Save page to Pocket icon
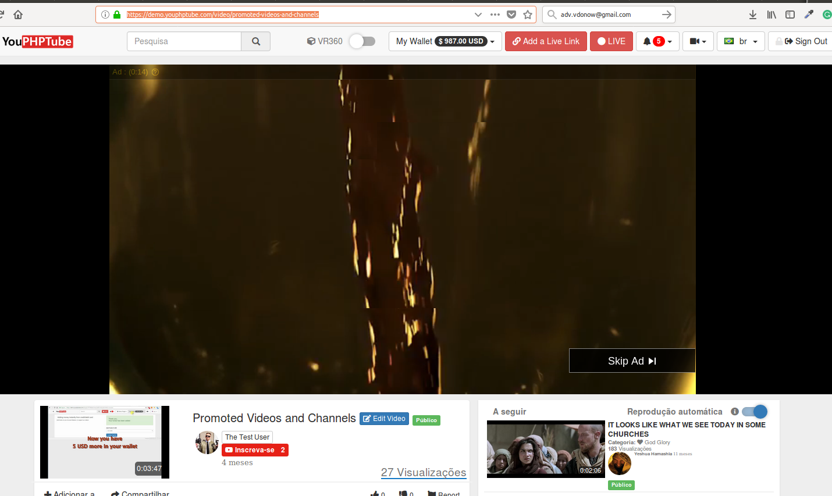Screen dimensions: 832x496 pyautogui.click(x=511, y=15)
